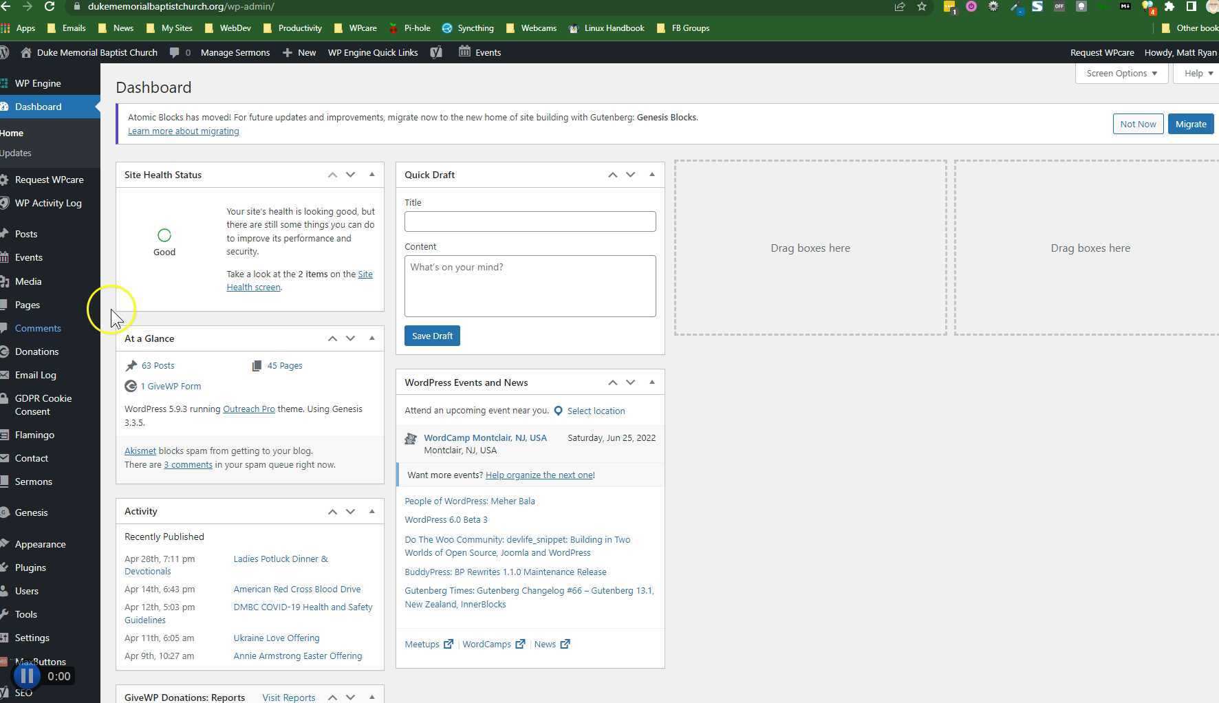Image resolution: width=1219 pixels, height=703 pixels.
Task: Open the comments bubble icon in the top bar
Action: (175, 52)
